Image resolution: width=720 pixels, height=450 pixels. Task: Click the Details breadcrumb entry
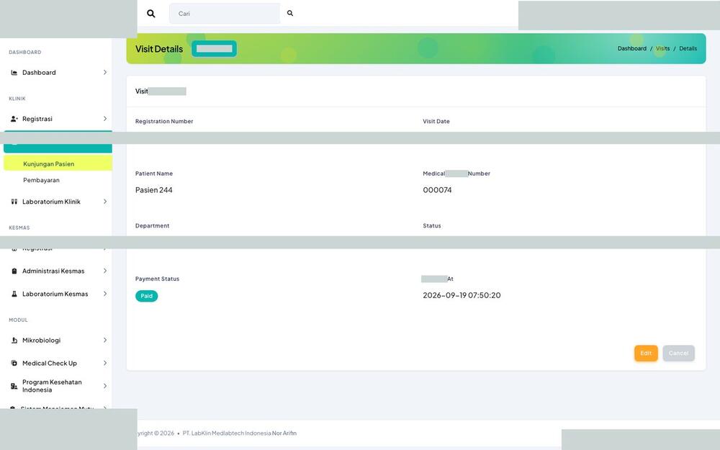tap(688, 48)
